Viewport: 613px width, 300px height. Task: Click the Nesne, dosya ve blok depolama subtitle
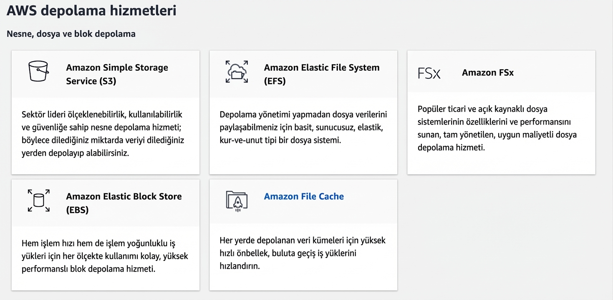[x=71, y=34]
